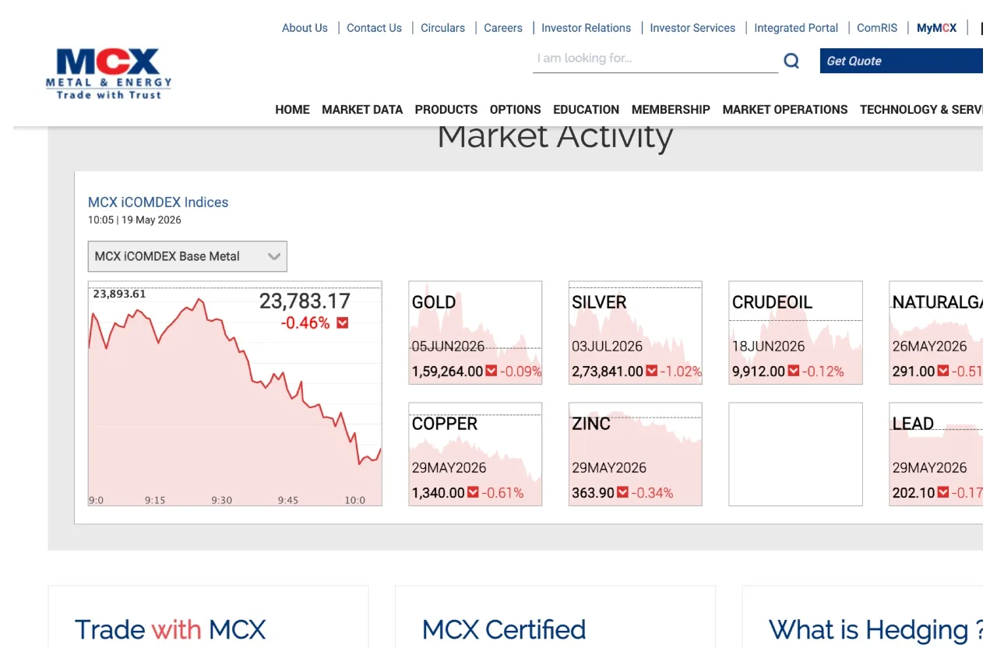Click the red down-arrow on the GOLD card
Viewport: 997px width, 662px height.
(x=491, y=371)
